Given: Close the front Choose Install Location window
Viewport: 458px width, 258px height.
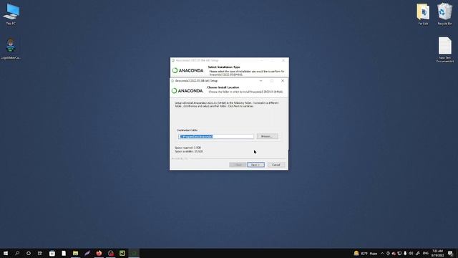Looking at the screenshot, I should [283, 81].
